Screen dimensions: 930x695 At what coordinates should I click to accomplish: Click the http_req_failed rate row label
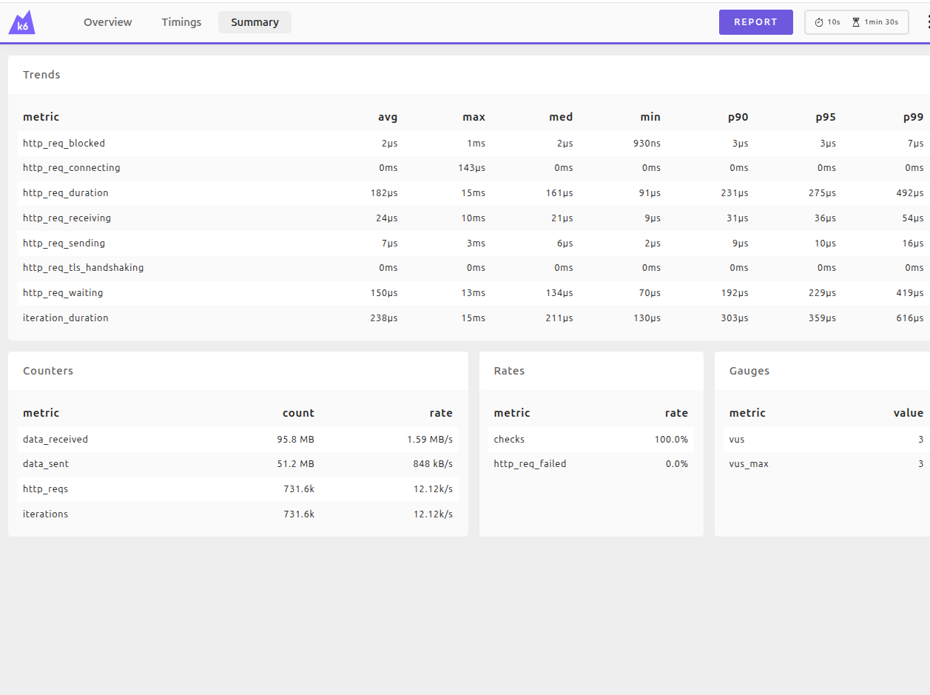point(530,464)
